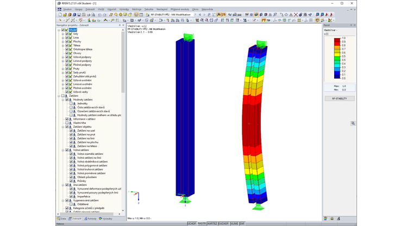Toggle the Otvory checkbox
Image resolution: width=413 pixels, height=226 pixels.
point(67,53)
